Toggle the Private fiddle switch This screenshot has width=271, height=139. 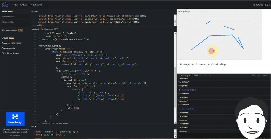pyautogui.click(x=3, y=30)
